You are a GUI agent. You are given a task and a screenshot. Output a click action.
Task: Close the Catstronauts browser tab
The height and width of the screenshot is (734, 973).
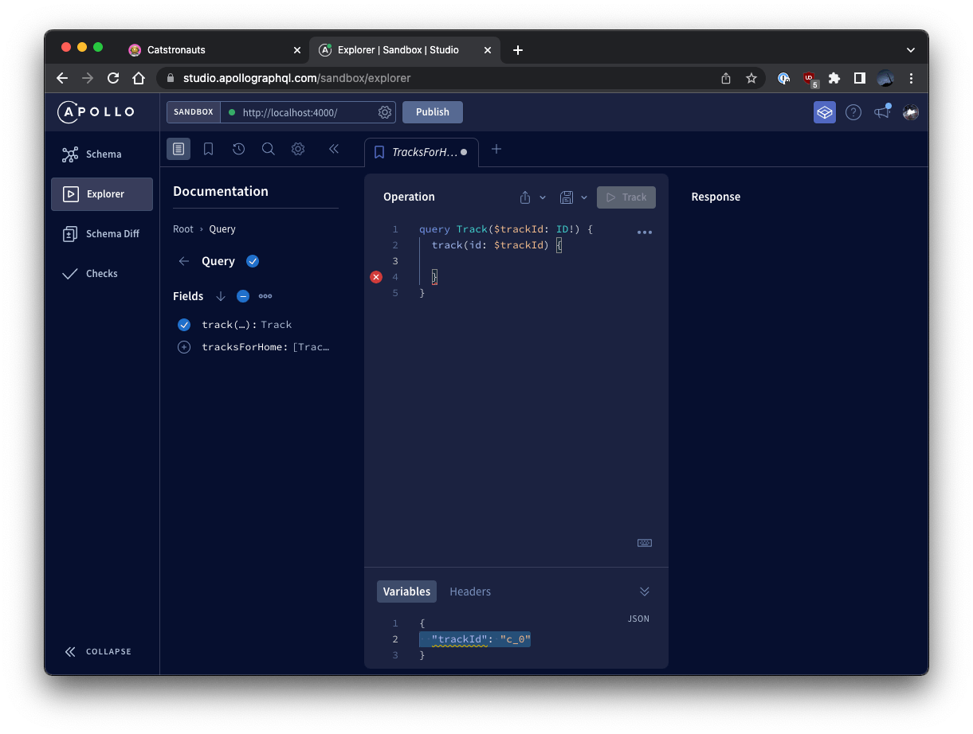(x=297, y=50)
